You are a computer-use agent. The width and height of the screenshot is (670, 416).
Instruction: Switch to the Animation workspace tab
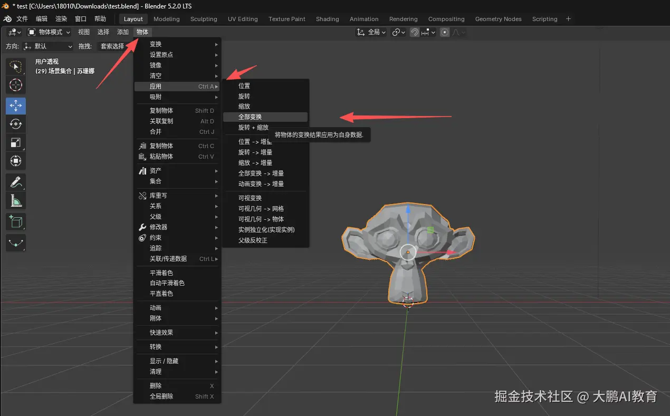(364, 19)
